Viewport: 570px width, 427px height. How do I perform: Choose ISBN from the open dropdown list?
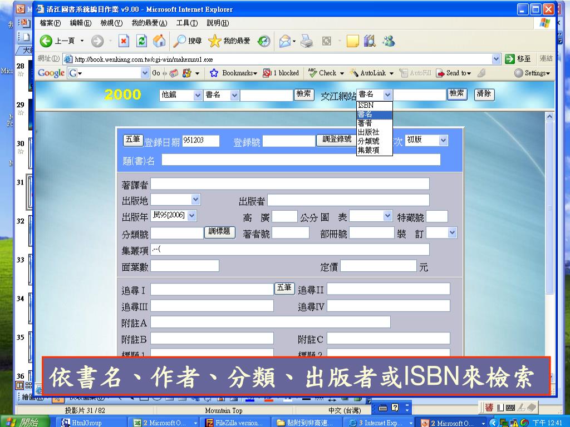click(x=374, y=105)
